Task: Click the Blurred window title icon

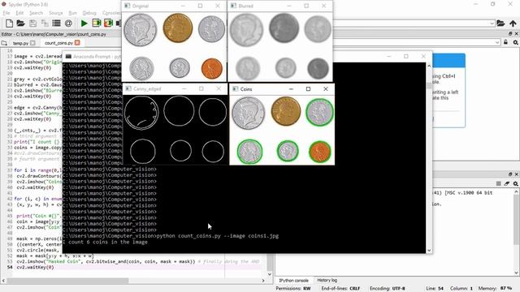Action: [233, 6]
